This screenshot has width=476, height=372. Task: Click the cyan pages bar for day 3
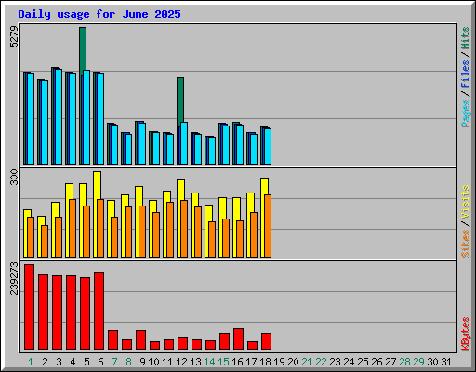pos(59,116)
